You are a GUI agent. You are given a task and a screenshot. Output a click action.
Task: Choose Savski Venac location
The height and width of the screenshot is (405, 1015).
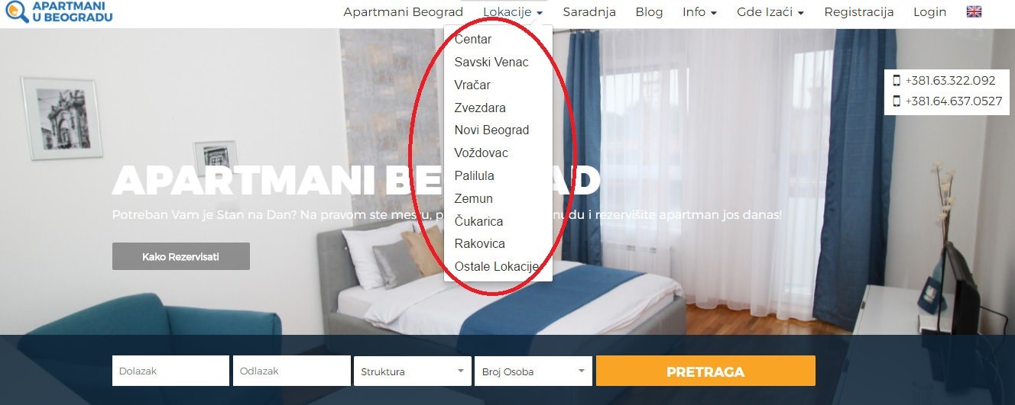(491, 63)
